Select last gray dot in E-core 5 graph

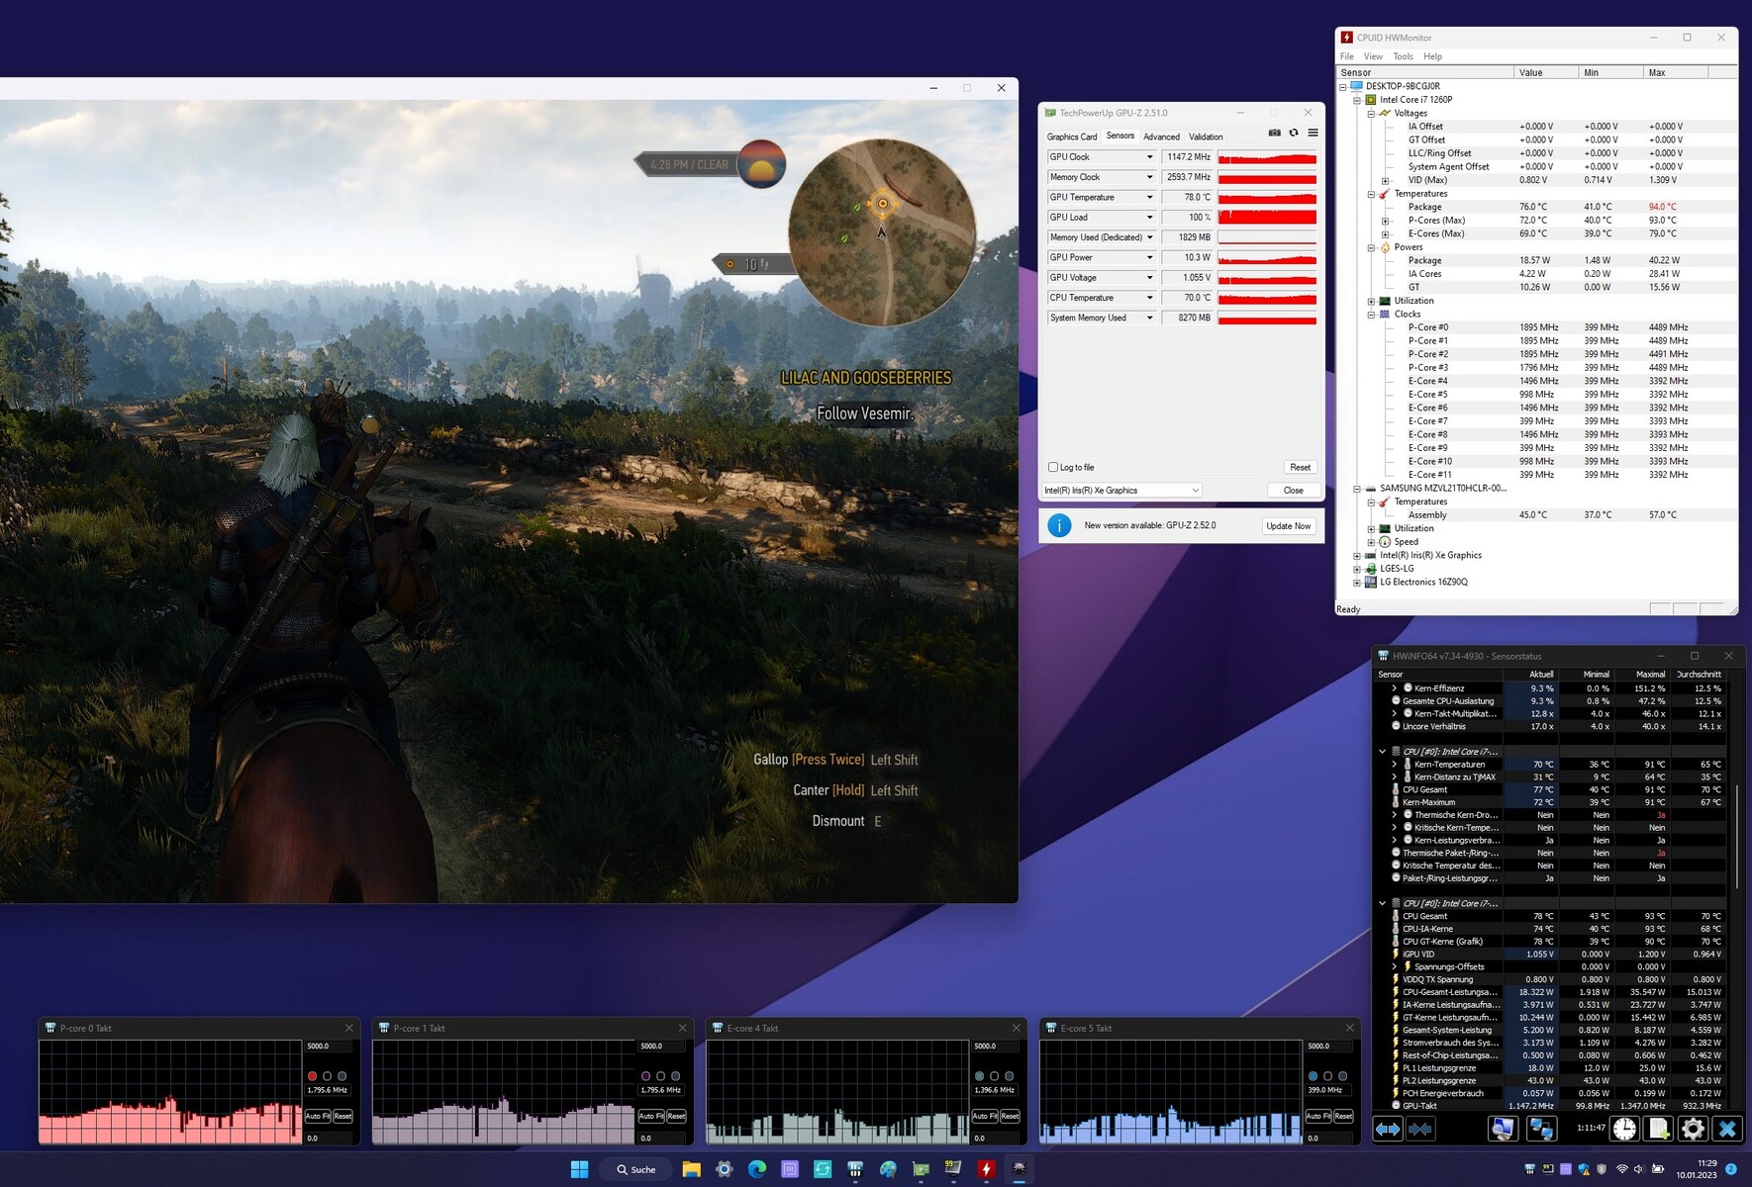[x=1343, y=1076]
